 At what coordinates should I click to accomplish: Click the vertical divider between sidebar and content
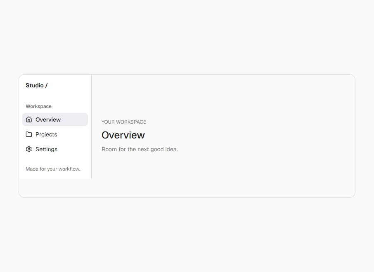91,127
